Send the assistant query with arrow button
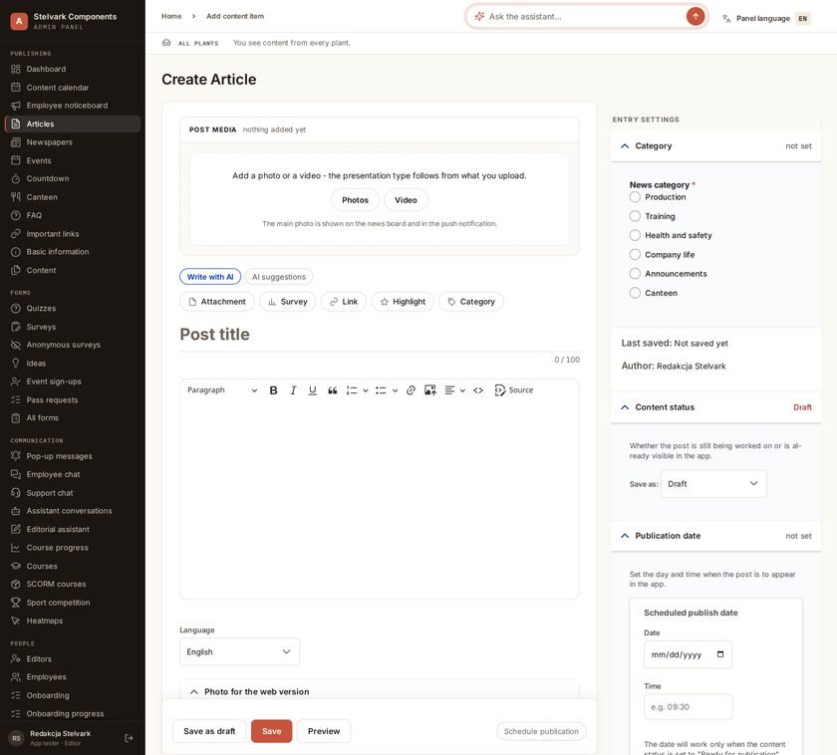Image resolution: width=837 pixels, height=755 pixels. tap(696, 17)
